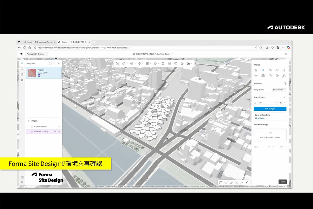
Task: Add analysis date with plus button
Action: tap(284, 97)
